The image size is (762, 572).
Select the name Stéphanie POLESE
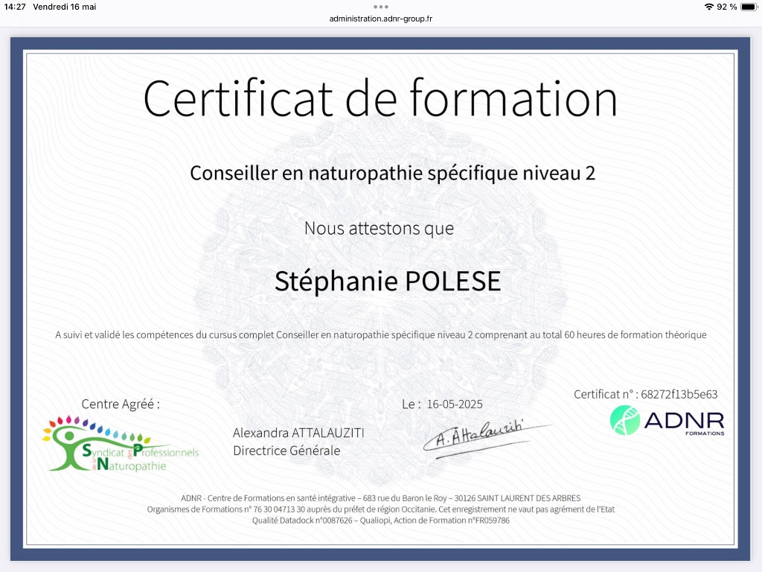pyautogui.click(x=387, y=281)
